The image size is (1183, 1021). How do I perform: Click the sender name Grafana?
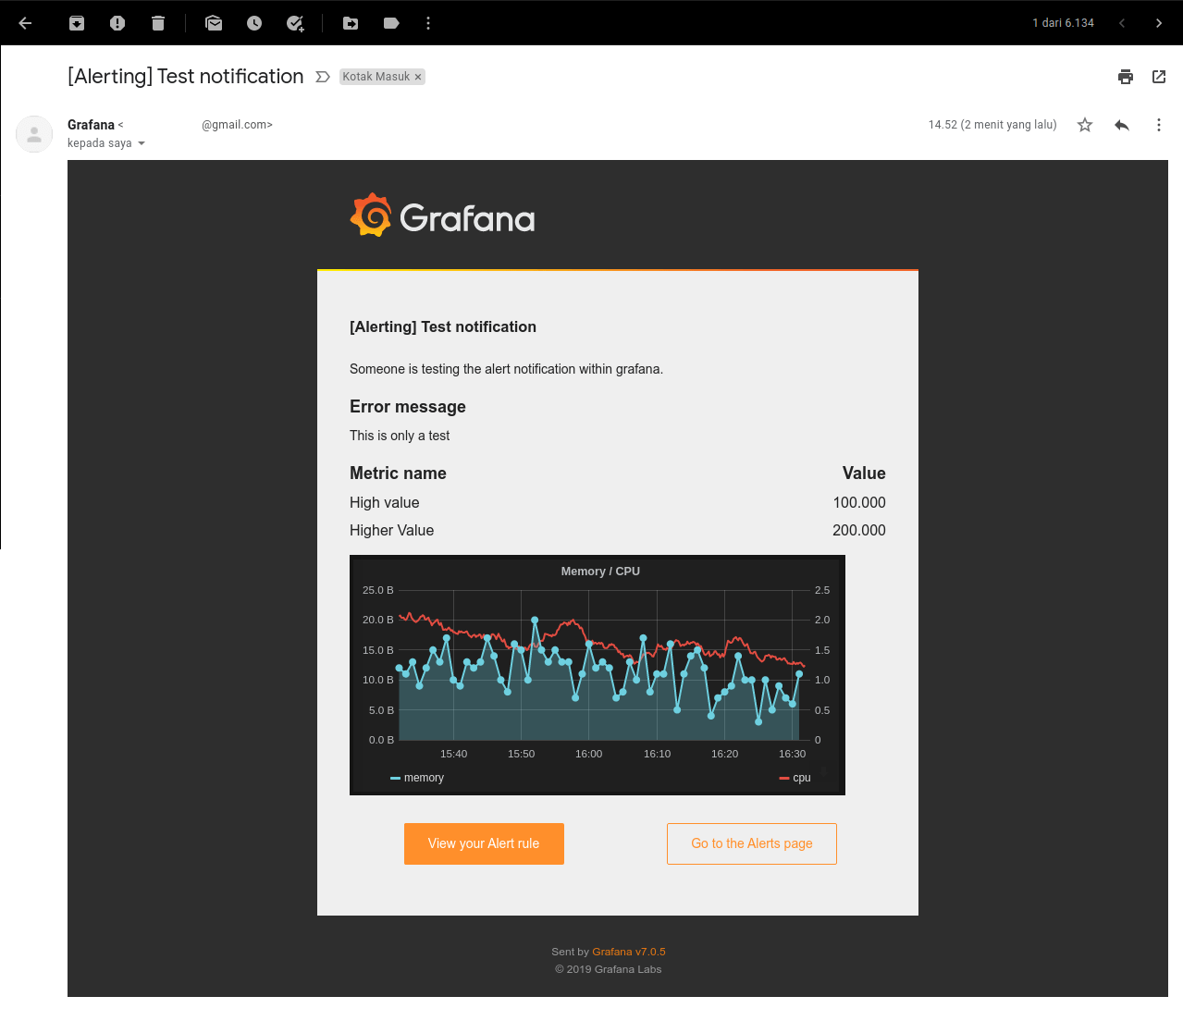91,125
